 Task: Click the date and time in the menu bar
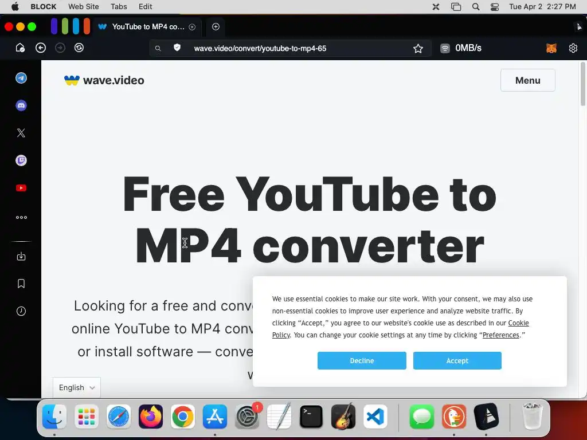click(x=542, y=6)
